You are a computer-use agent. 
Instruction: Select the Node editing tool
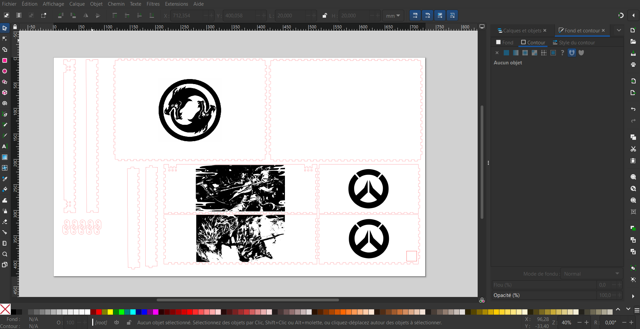[5, 39]
